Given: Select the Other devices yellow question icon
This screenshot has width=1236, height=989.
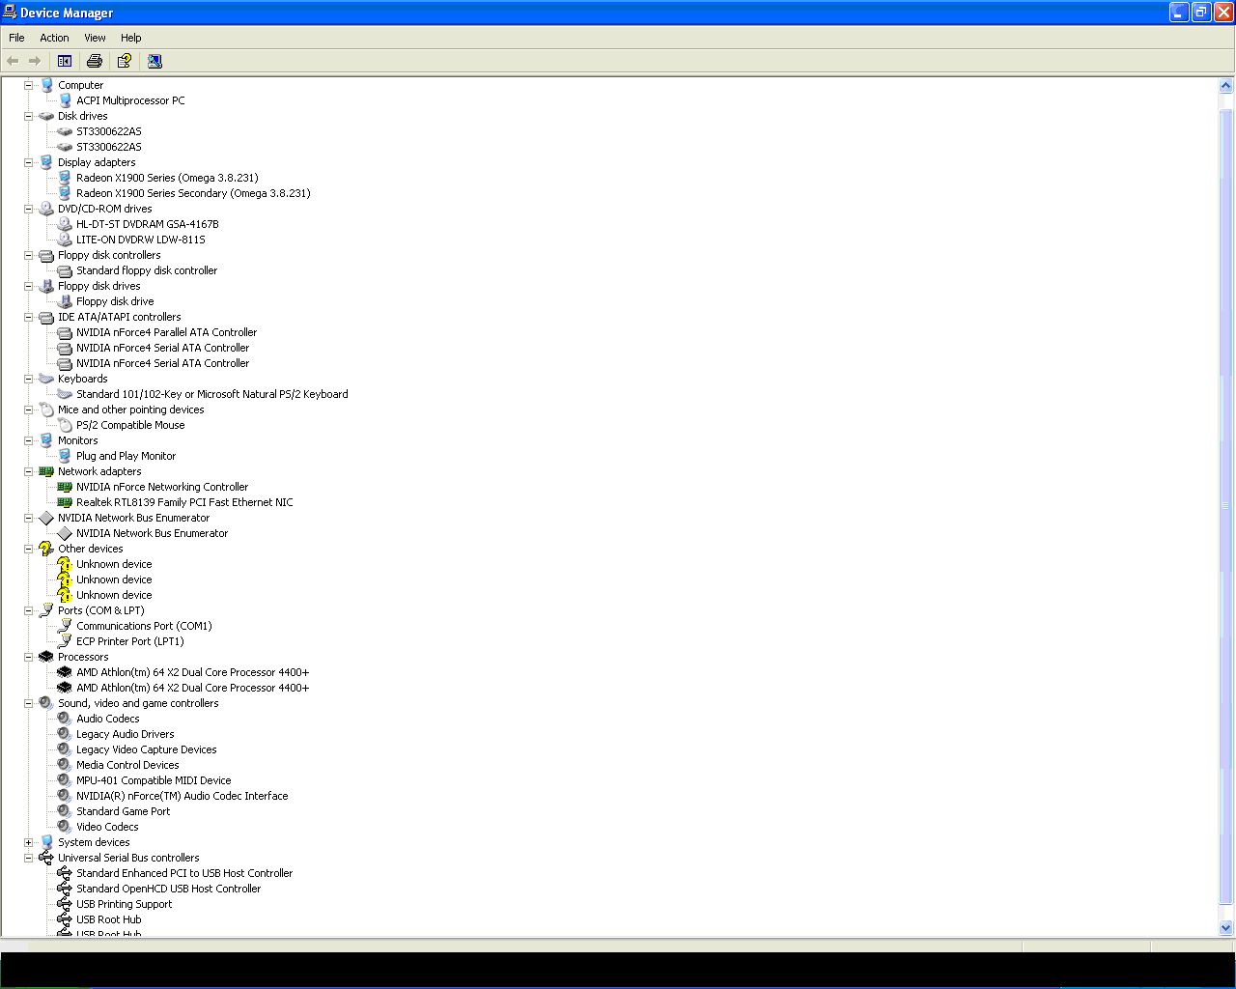Looking at the screenshot, I should [46, 549].
